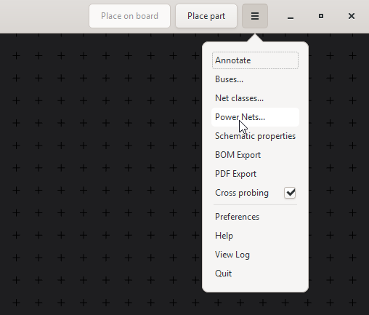Untick the Cross probing checkbox
This screenshot has height=315, width=369.
[x=290, y=193]
